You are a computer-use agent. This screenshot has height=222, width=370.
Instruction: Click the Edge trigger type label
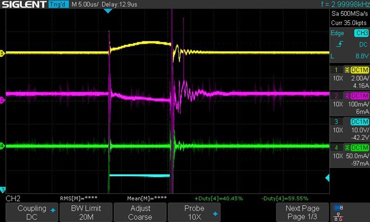pyautogui.click(x=337, y=33)
